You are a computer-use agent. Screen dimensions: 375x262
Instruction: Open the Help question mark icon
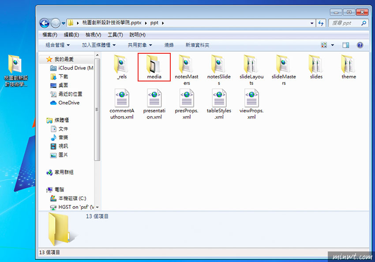[x=360, y=45]
